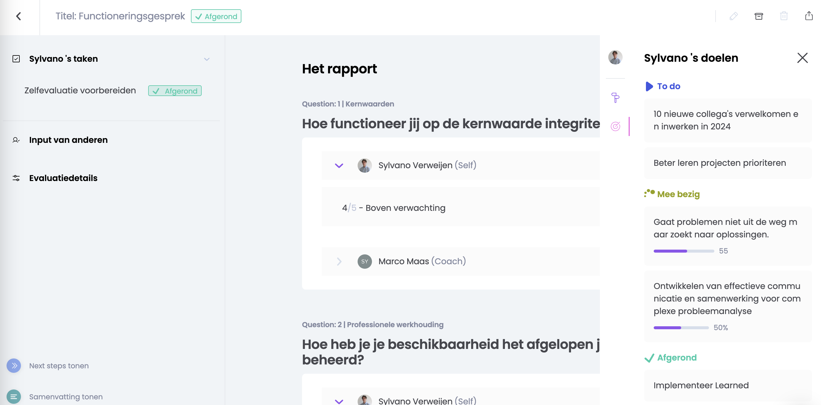Open Input van anderen section

68,140
